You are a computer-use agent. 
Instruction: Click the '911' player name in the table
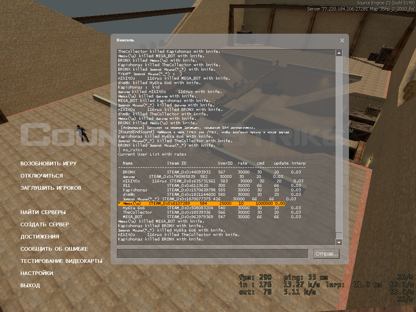coord(127,185)
